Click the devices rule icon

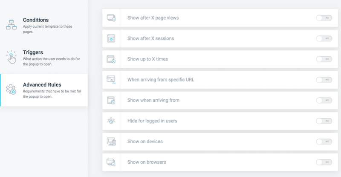[x=111, y=142]
